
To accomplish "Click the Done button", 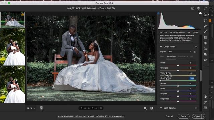I will [x=184, y=116].
